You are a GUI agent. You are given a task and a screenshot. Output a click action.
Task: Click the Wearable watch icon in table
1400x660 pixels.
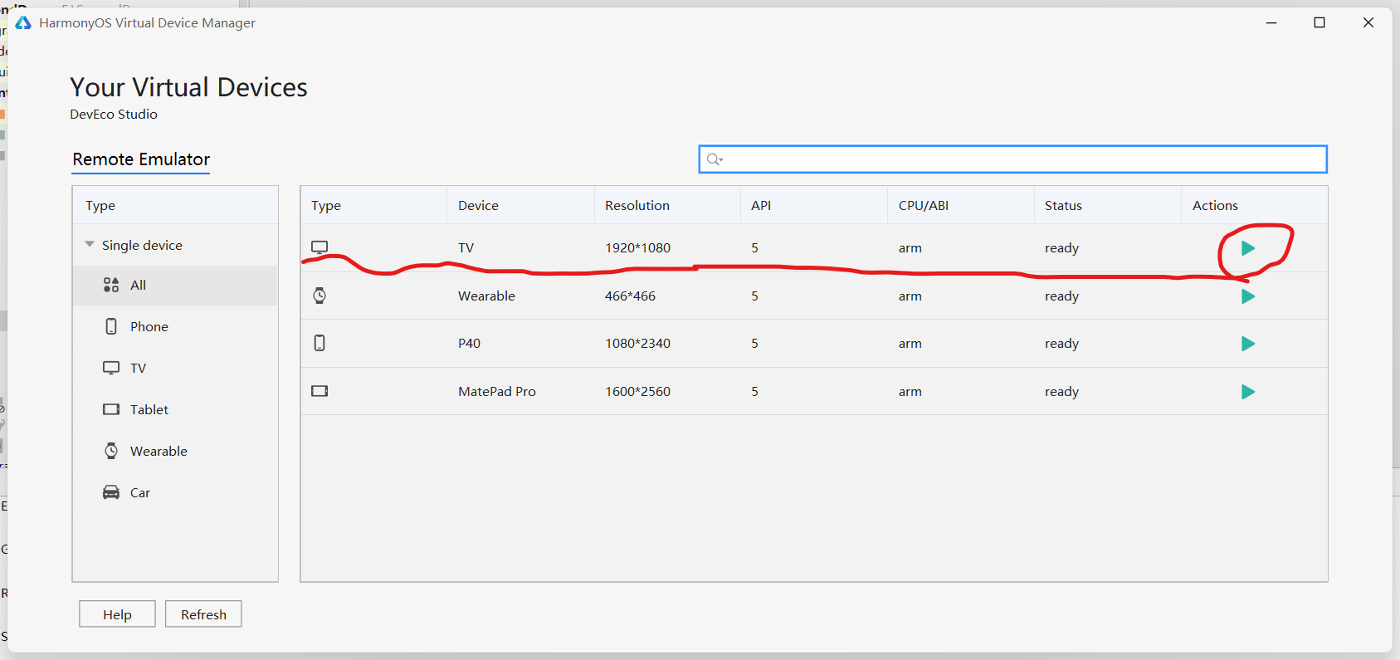point(320,296)
